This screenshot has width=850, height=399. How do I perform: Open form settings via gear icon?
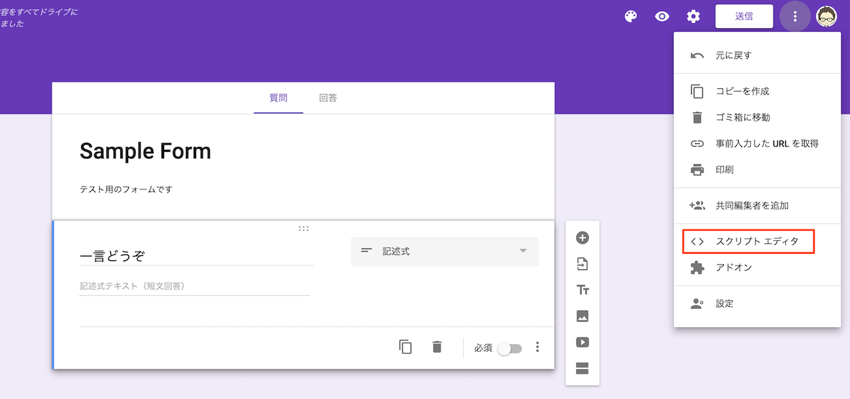click(693, 16)
